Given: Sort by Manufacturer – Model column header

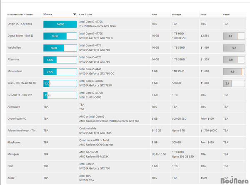Looking at the screenshot, I should coord(20,15).
